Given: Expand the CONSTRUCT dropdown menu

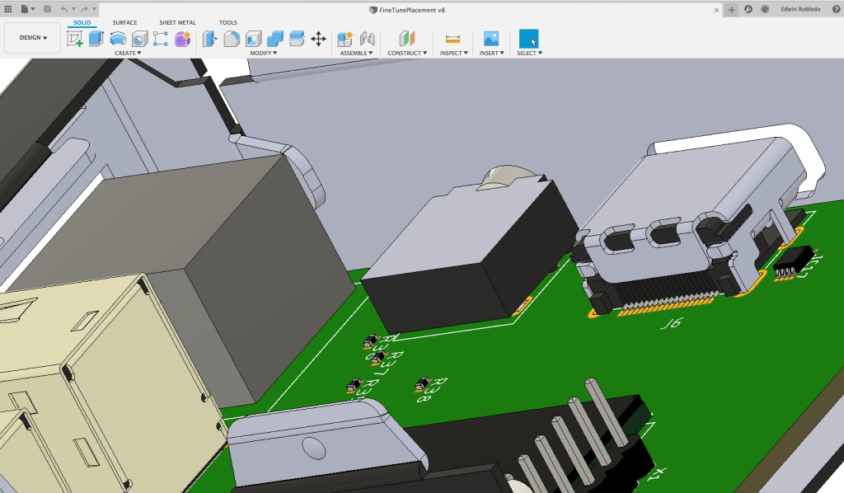Looking at the screenshot, I should (407, 53).
